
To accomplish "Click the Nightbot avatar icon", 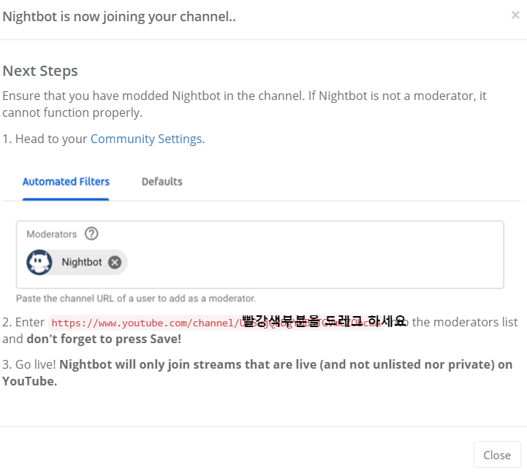I will tap(39, 262).
